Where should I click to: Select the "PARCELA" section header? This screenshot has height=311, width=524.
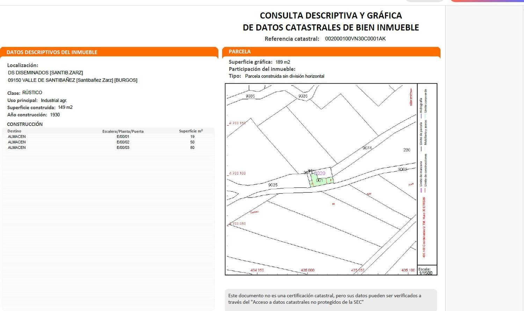pos(240,52)
